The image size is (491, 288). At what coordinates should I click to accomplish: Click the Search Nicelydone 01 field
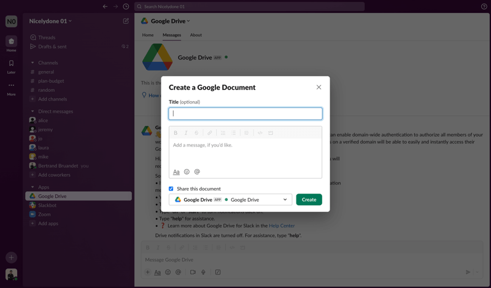coord(249,7)
